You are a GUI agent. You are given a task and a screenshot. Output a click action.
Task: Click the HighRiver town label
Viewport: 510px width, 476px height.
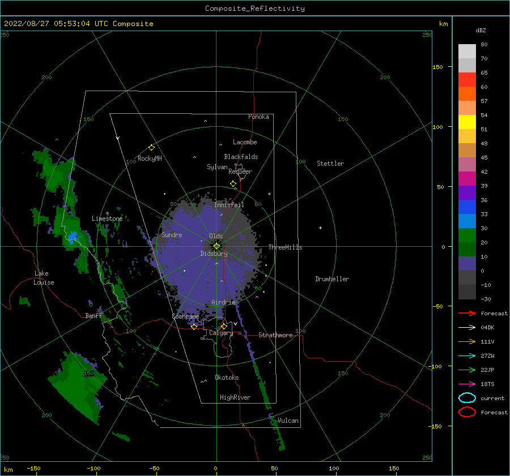tap(235, 397)
